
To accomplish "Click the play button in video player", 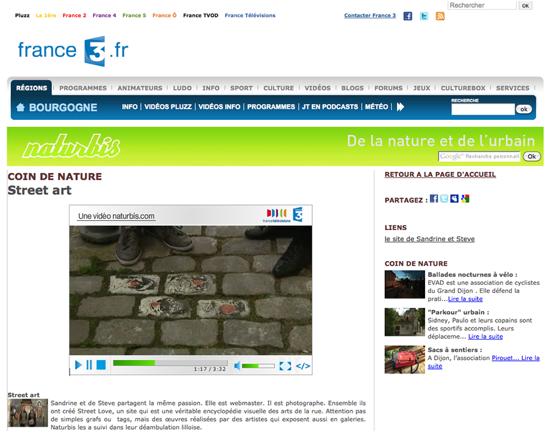I will [79, 365].
